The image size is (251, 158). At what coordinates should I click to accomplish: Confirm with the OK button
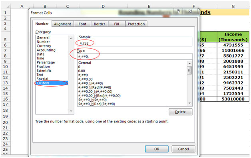tap(157, 149)
